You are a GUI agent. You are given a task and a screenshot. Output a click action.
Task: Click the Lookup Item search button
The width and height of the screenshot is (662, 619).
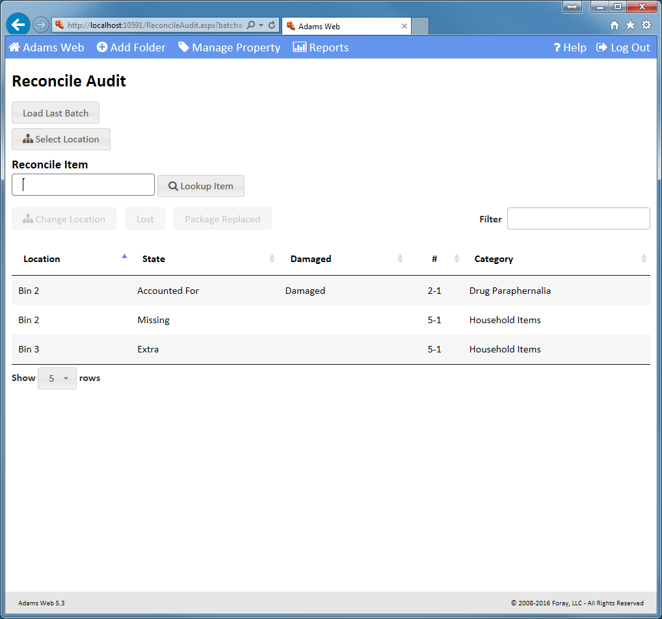201,186
